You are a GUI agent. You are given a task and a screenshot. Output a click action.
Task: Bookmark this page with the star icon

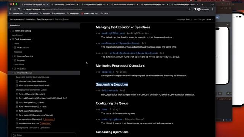coord(189,9)
